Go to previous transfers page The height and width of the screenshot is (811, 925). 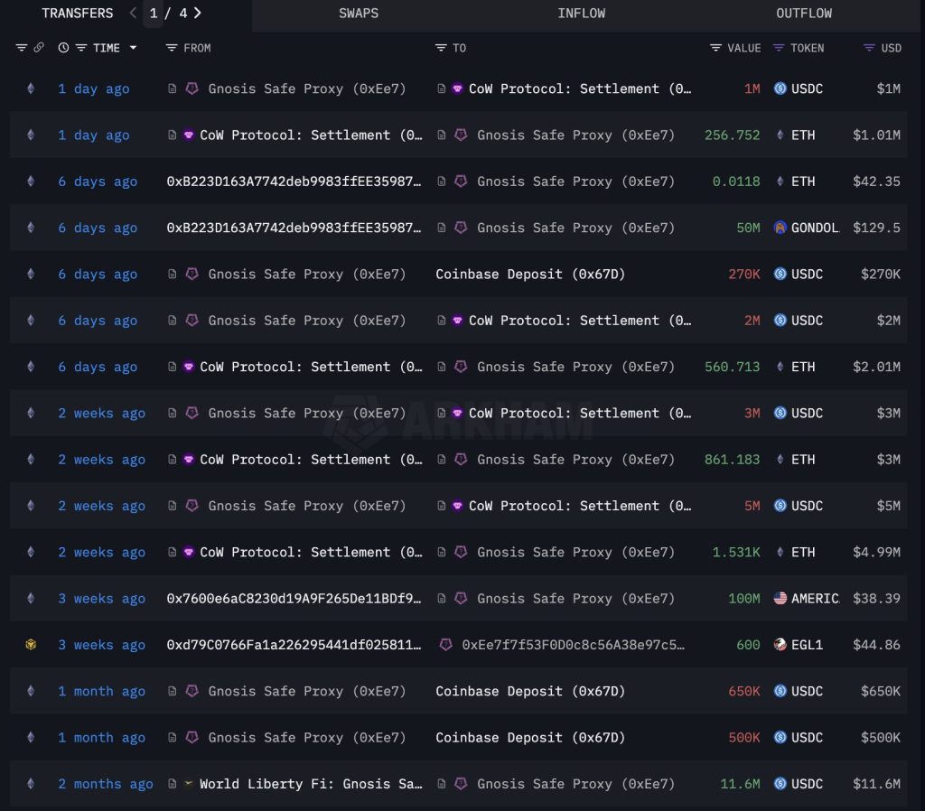pyautogui.click(x=134, y=14)
